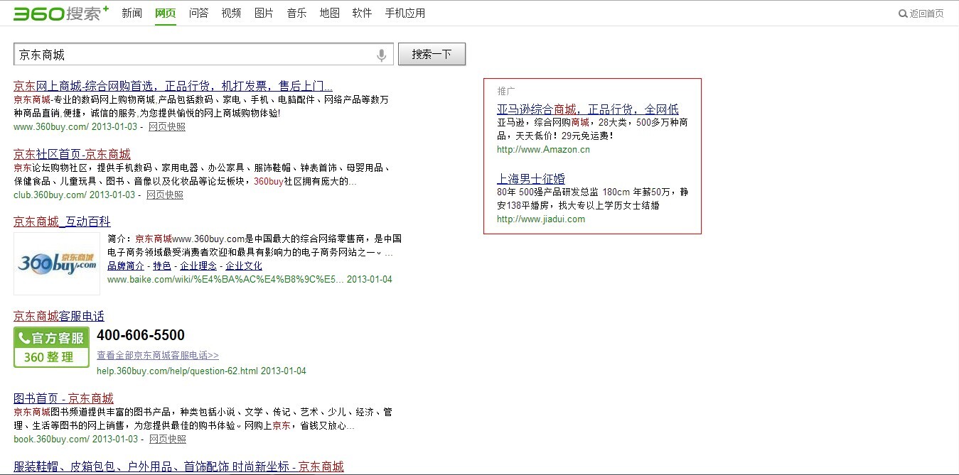Go to the 地图 tab
The width and height of the screenshot is (959, 475).
(x=329, y=13)
